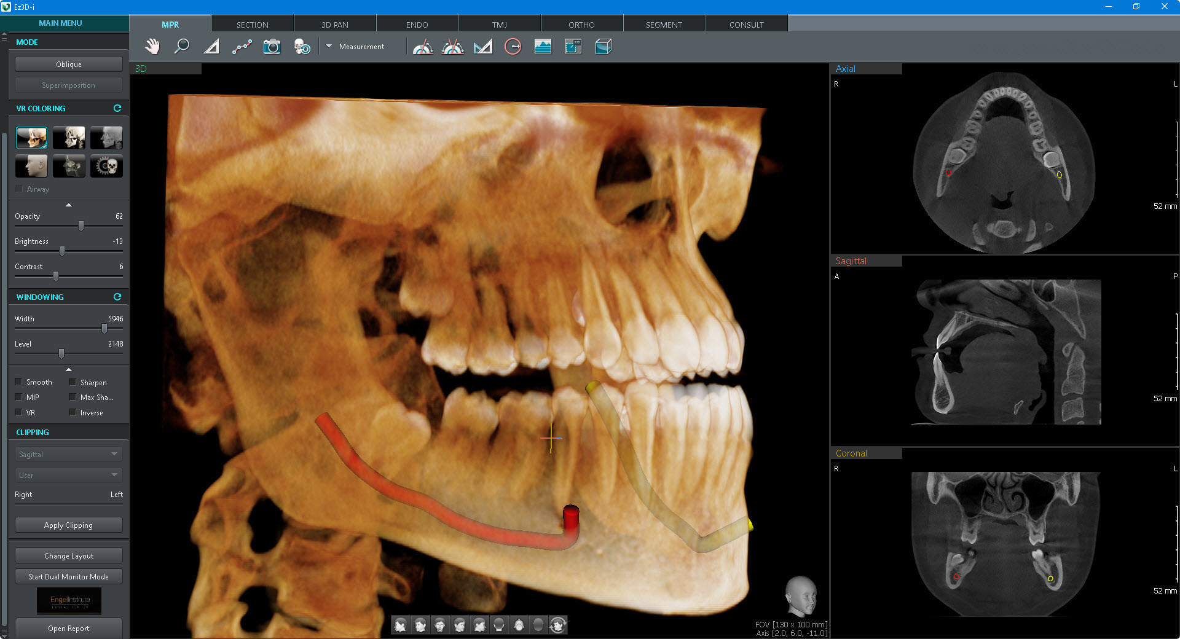1180x639 pixels.
Task: Switch to the ENDO tab
Action: pos(417,25)
